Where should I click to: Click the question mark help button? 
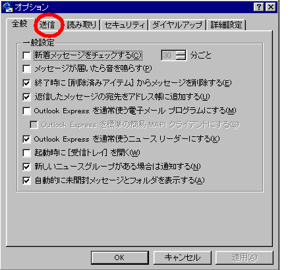tap(258, 7)
